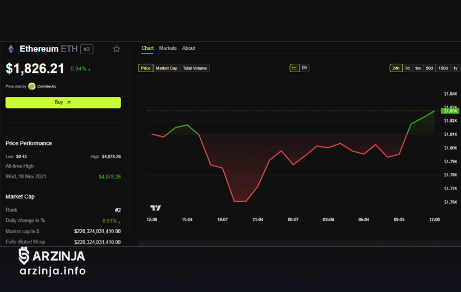Click the $1.83K current price label

click(x=450, y=111)
